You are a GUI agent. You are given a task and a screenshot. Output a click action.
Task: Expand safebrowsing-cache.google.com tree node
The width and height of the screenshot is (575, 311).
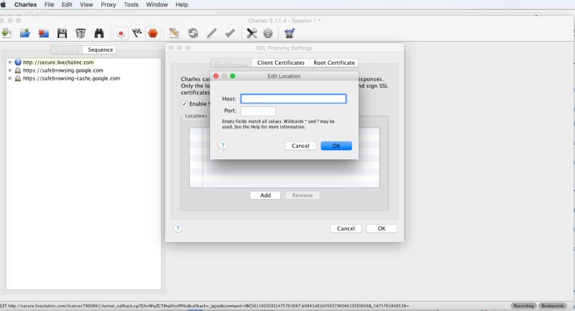[10, 78]
